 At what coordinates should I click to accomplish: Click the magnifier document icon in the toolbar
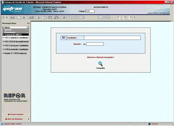pyautogui.click(x=124, y=18)
